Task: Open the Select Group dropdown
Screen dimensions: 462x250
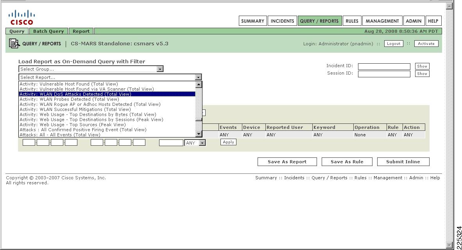Action: click(91, 69)
